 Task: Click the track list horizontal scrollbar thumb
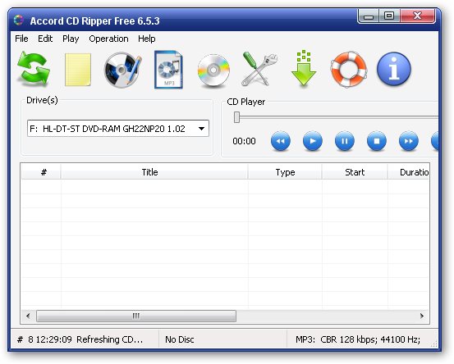click(136, 316)
